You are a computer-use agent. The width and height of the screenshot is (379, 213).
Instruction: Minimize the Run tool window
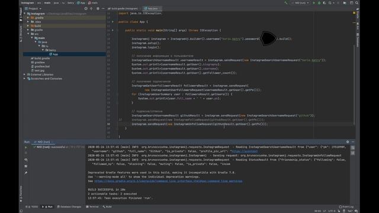pos(353,142)
